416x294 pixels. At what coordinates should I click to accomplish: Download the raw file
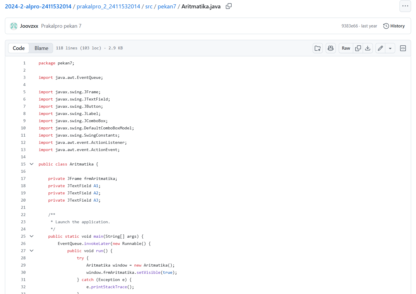(368, 48)
